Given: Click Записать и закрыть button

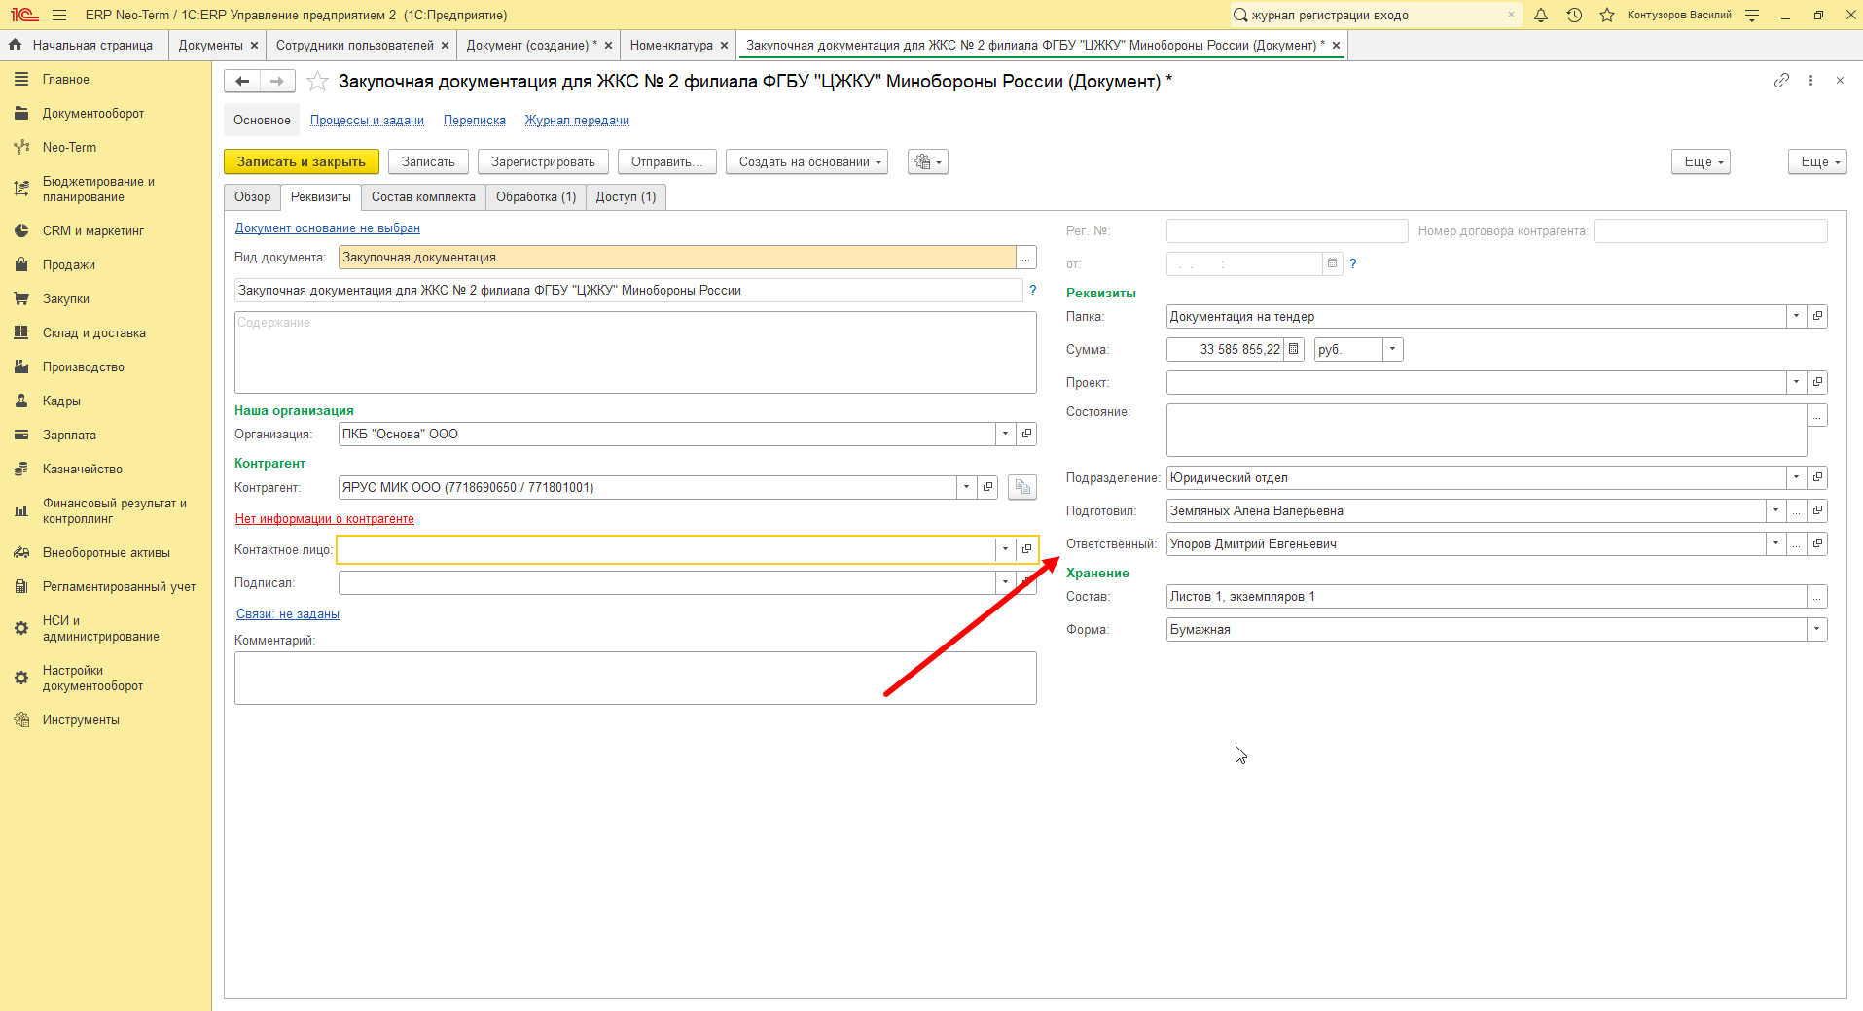Looking at the screenshot, I should pos(302,162).
